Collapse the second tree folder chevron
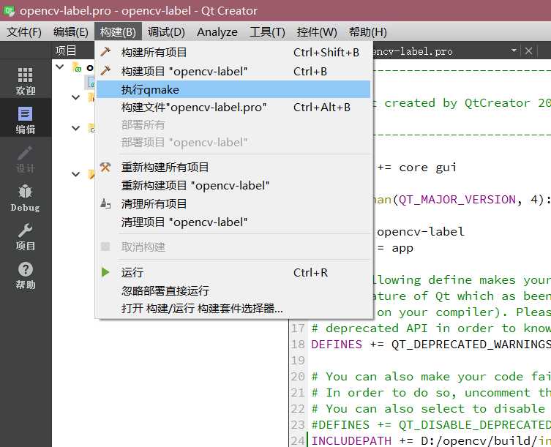Viewport: 551px width, 447px height. pyautogui.click(x=75, y=97)
